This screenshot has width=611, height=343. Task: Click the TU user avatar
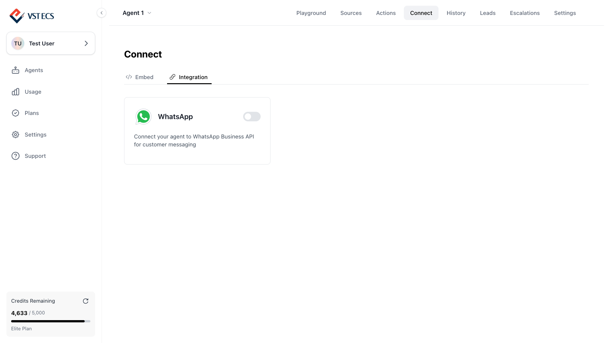coord(18,44)
